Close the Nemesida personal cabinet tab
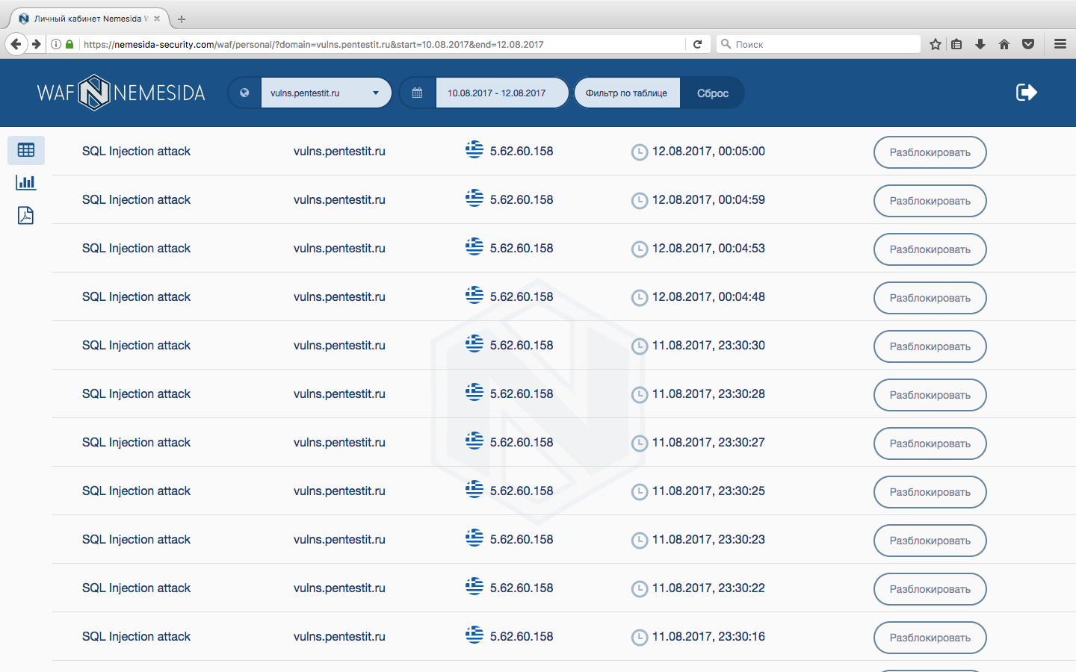The height and width of the screenshot is (672, 1076). [x=157, y=19]
